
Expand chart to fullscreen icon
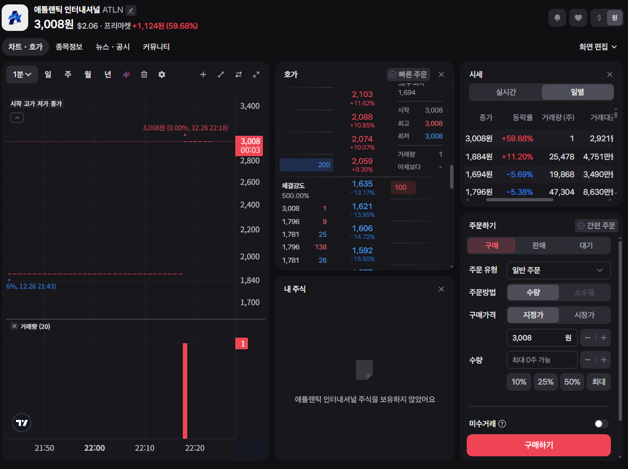pos(256,74)
